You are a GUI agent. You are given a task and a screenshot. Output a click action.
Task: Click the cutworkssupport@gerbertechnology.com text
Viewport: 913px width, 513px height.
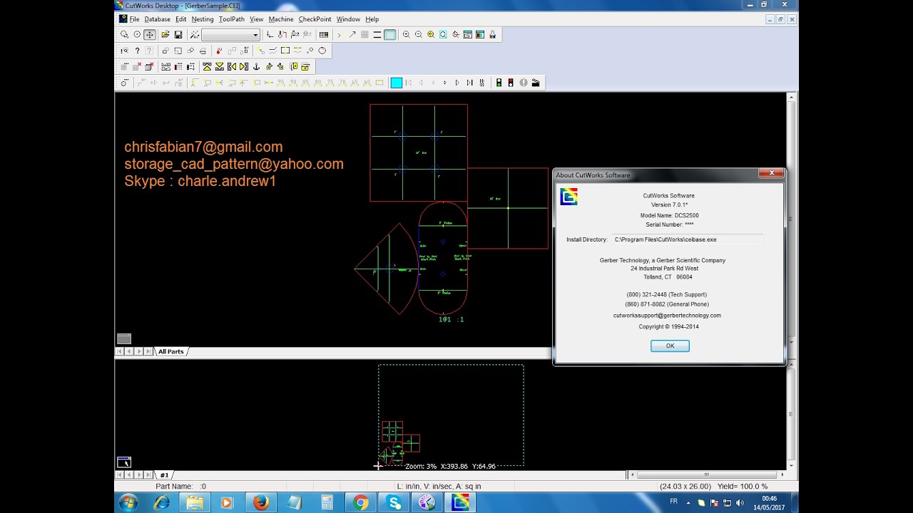[x=667, y=315]
